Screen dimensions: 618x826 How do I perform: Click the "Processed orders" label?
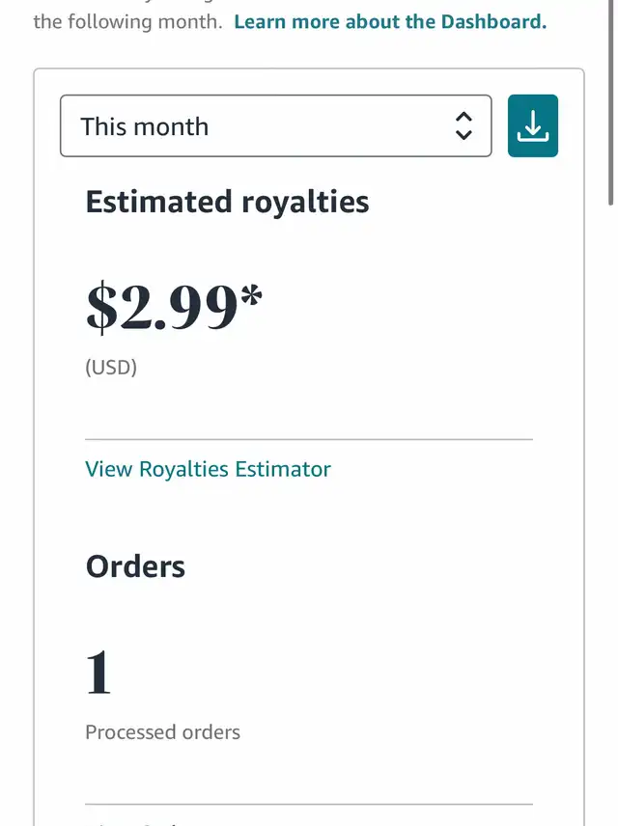coord(162,732)
